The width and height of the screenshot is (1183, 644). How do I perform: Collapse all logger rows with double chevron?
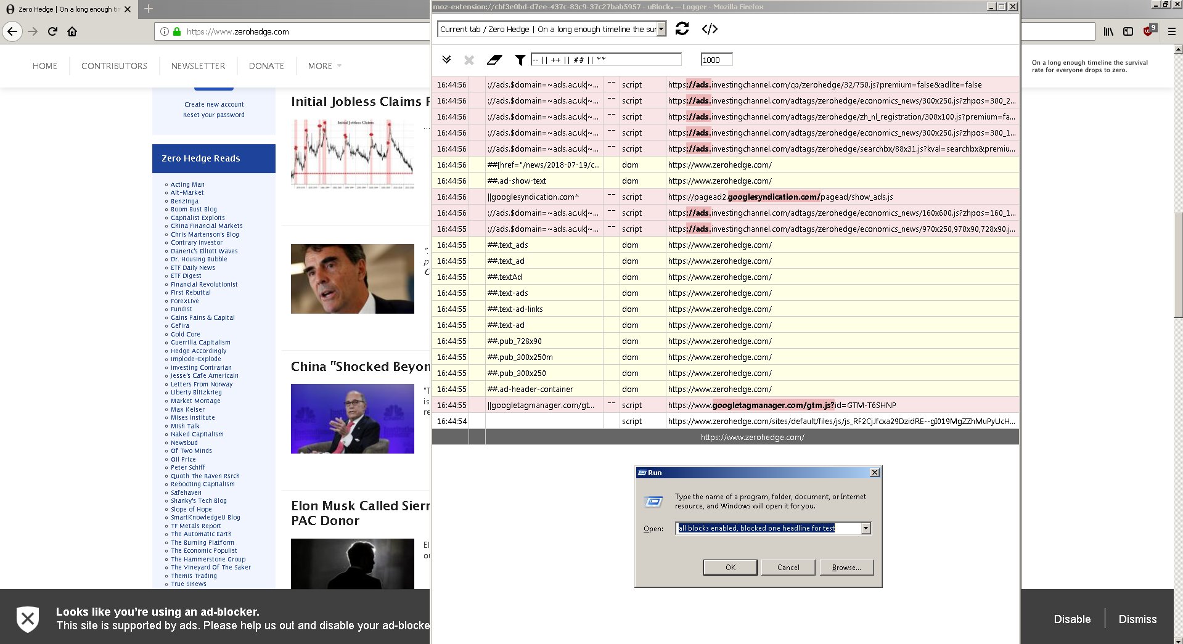[x=445, y=60]
